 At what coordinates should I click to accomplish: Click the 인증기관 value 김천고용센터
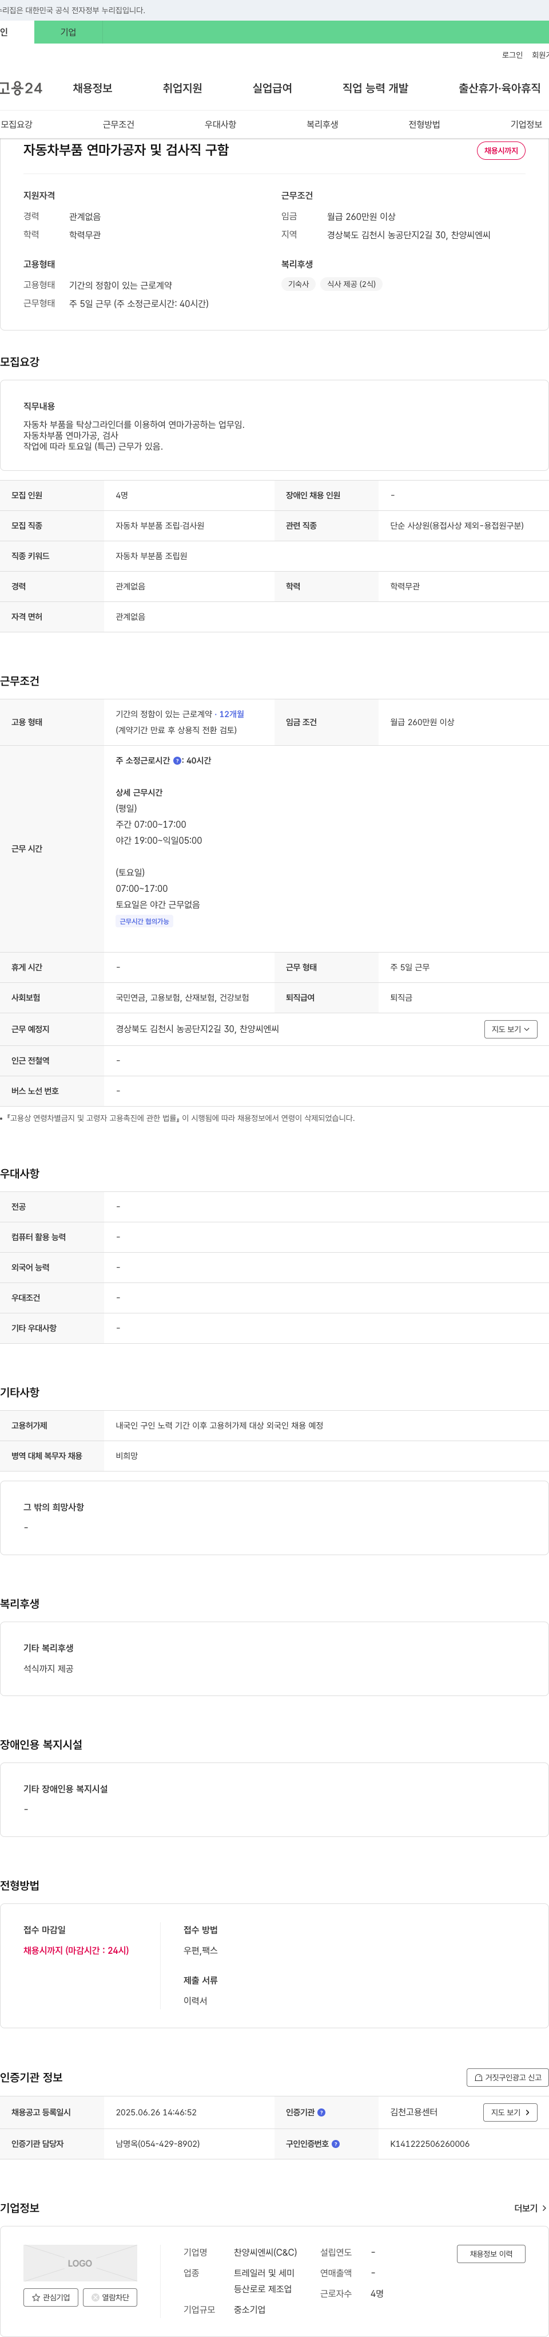coord(413,2112)
